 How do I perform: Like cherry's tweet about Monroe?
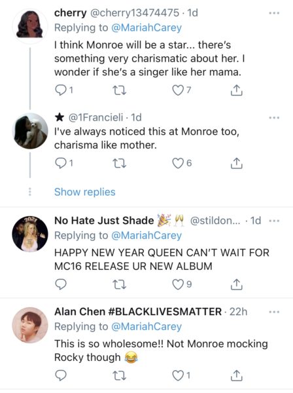point(178,90)
